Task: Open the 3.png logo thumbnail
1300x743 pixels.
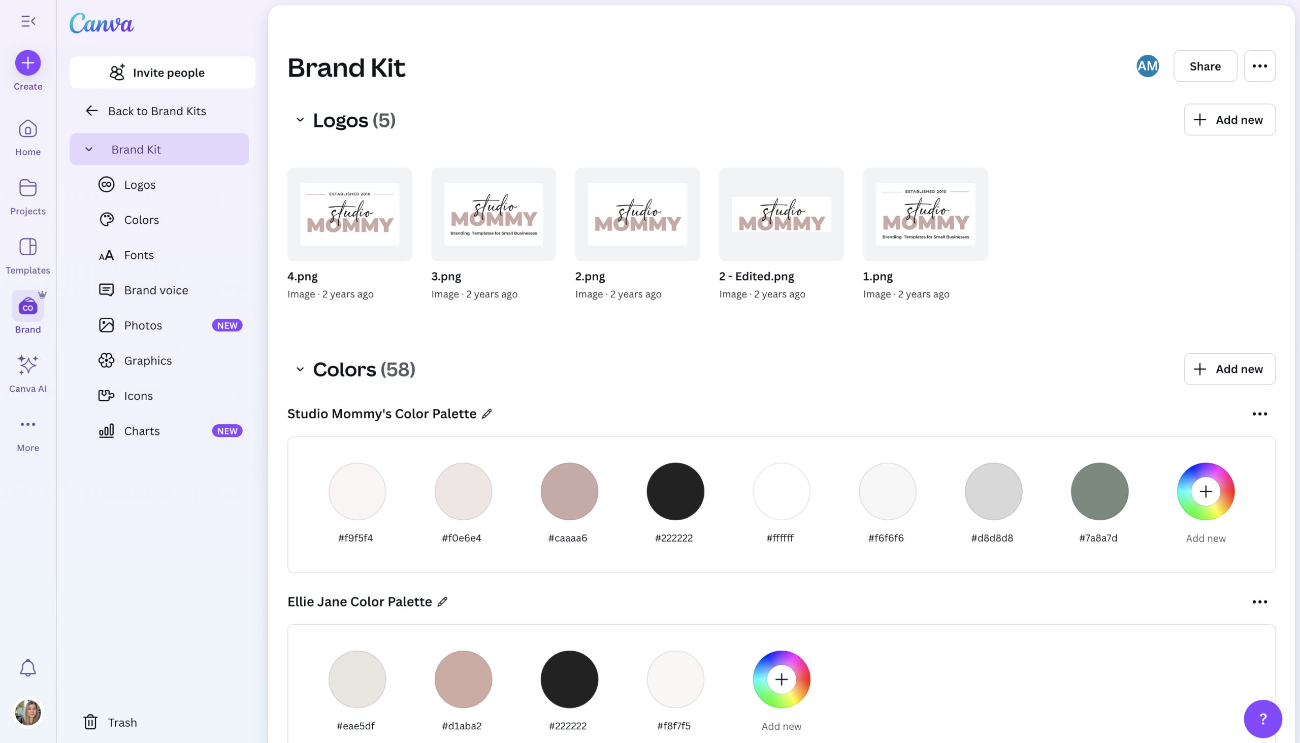Action: (493, 214)
